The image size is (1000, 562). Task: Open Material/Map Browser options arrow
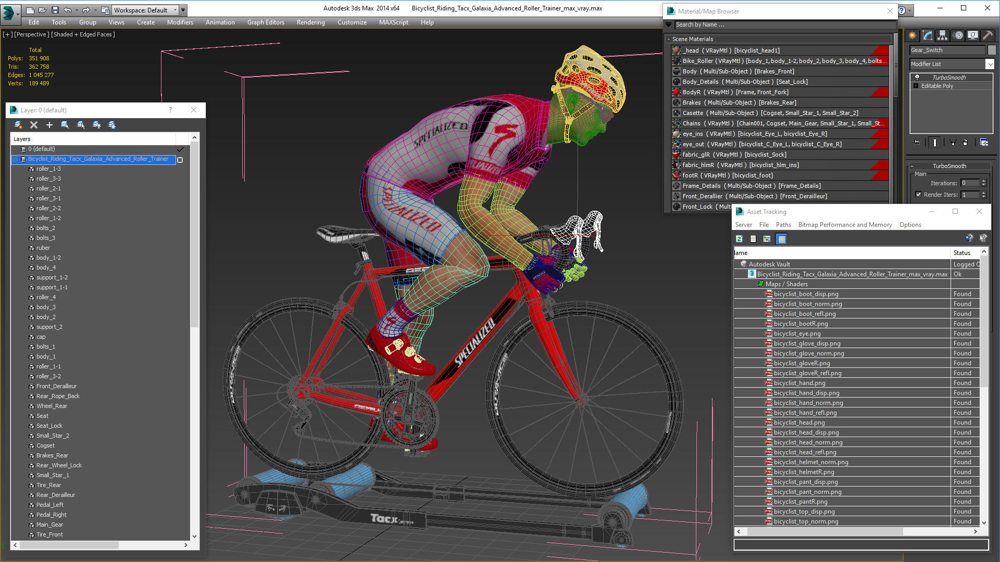[x=669, y=25]
